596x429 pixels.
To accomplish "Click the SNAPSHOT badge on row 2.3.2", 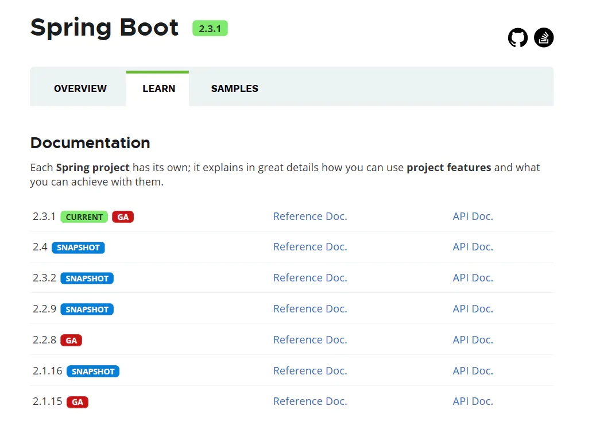I will click(87, 279).
